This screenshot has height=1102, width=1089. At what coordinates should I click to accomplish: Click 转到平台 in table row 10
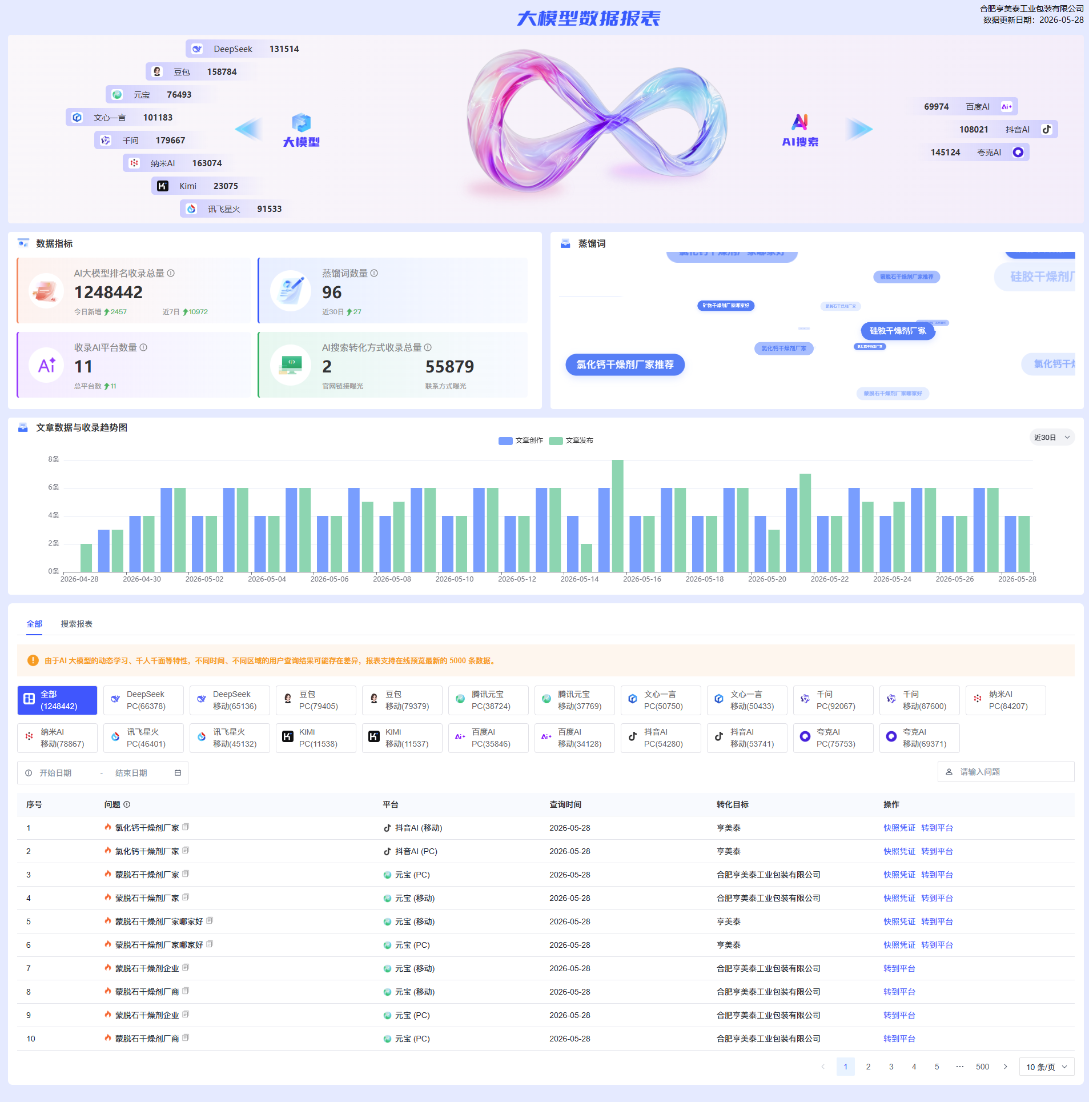pos(899,1039)
